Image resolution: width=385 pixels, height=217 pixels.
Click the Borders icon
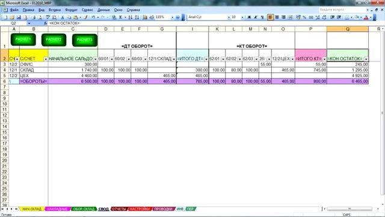click(346, 17)
